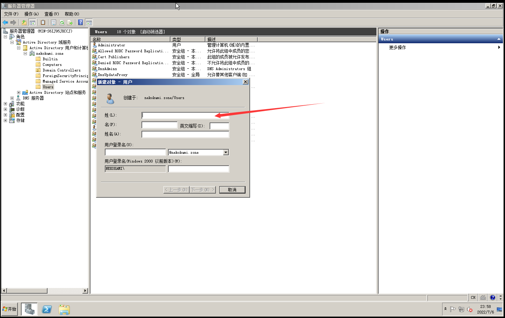This screenshot has height=318, width=505.
Task: Click the Show desktop icon in tray
Action: point(499,309)
